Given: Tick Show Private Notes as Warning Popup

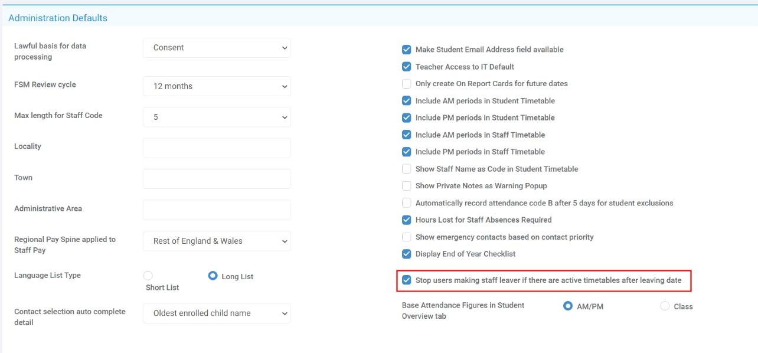Looking at the screenshot, I should (x=406, y=186).
